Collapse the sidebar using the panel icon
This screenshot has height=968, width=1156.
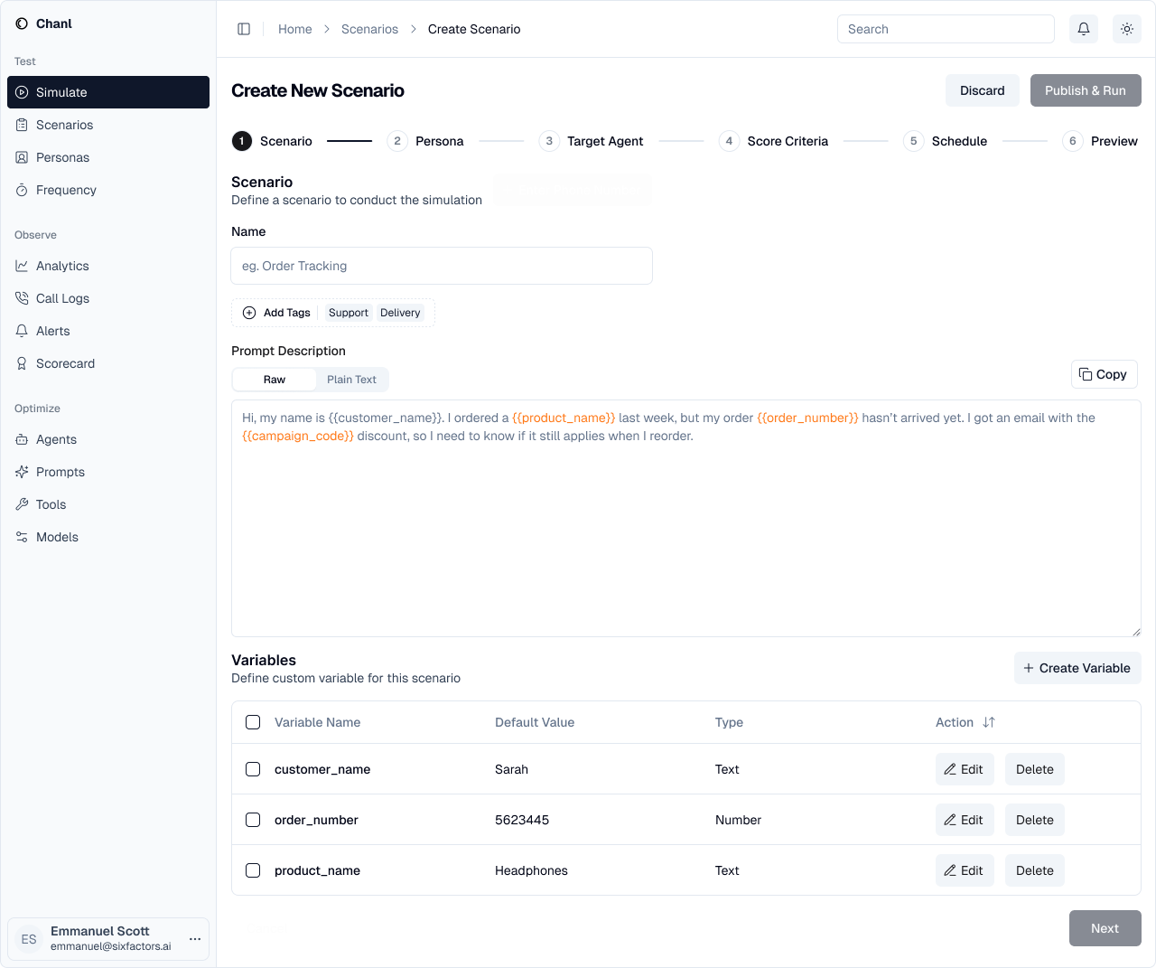click(x=244, y=28)
